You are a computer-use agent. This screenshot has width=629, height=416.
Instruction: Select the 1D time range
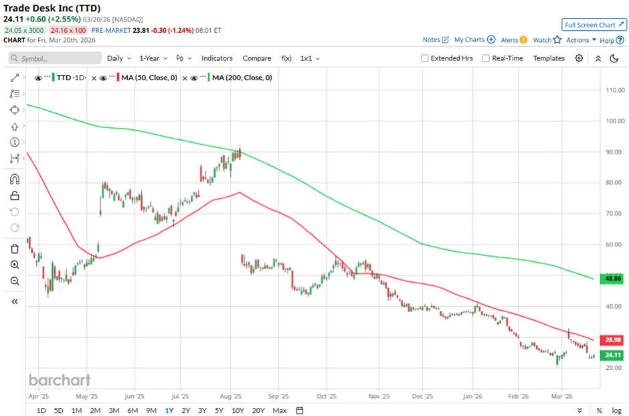[41, 411]
